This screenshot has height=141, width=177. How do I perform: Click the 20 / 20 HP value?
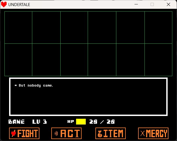coord(102,122)
